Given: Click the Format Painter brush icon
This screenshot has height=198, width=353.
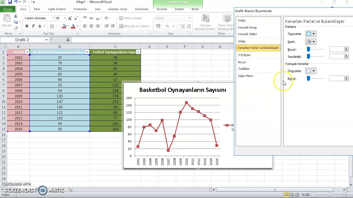Looking at the screenshot, I should pyautogui.click(x=15, y=28).
